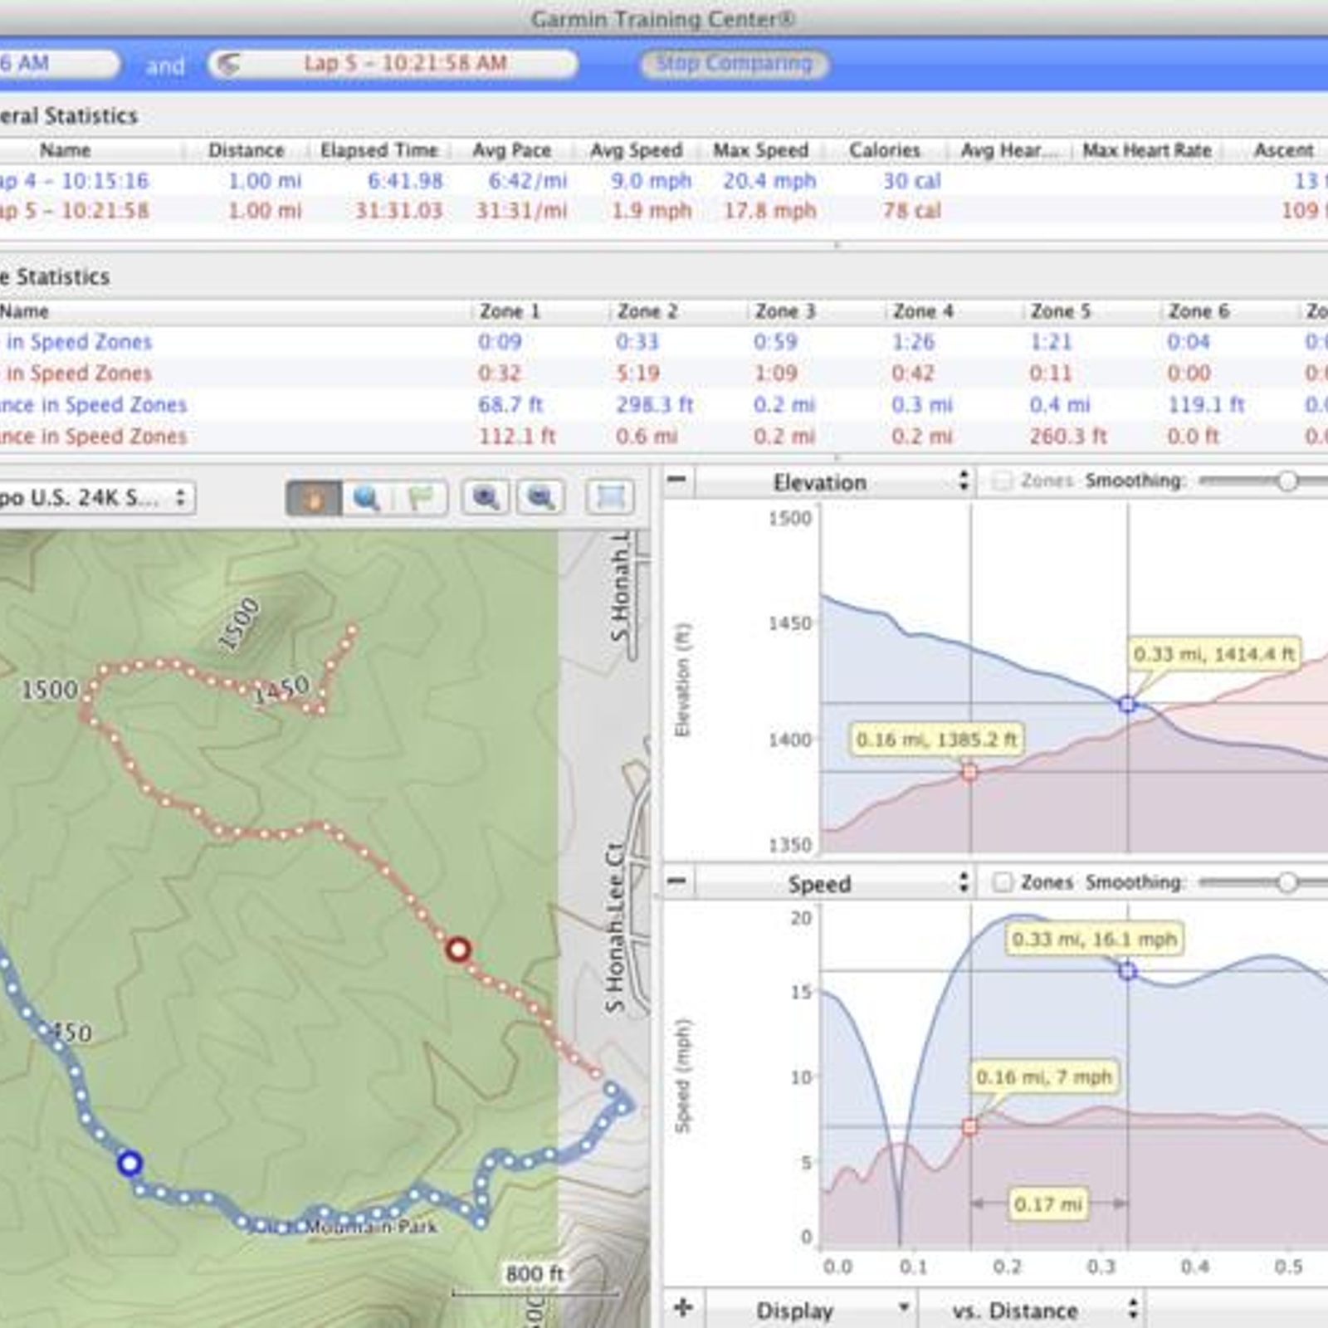Enable Zones checkbox on Elevation graph
The width and height of the screenshot is (1328, 1328).
point(1003,481)
